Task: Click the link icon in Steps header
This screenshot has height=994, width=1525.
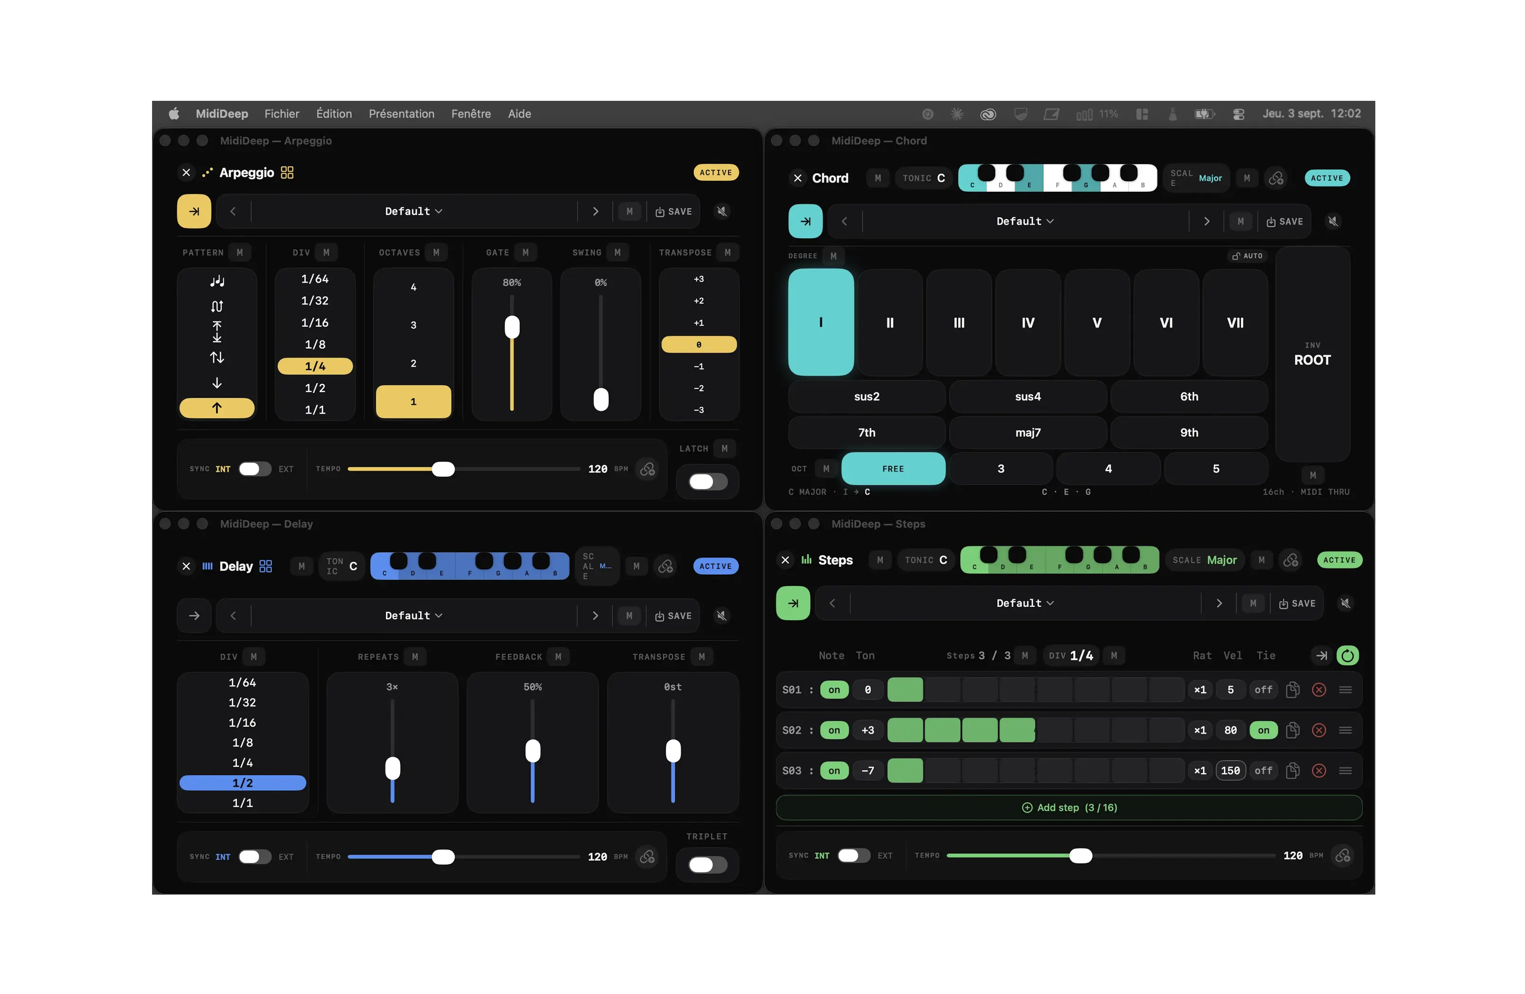Action: 1291,560
